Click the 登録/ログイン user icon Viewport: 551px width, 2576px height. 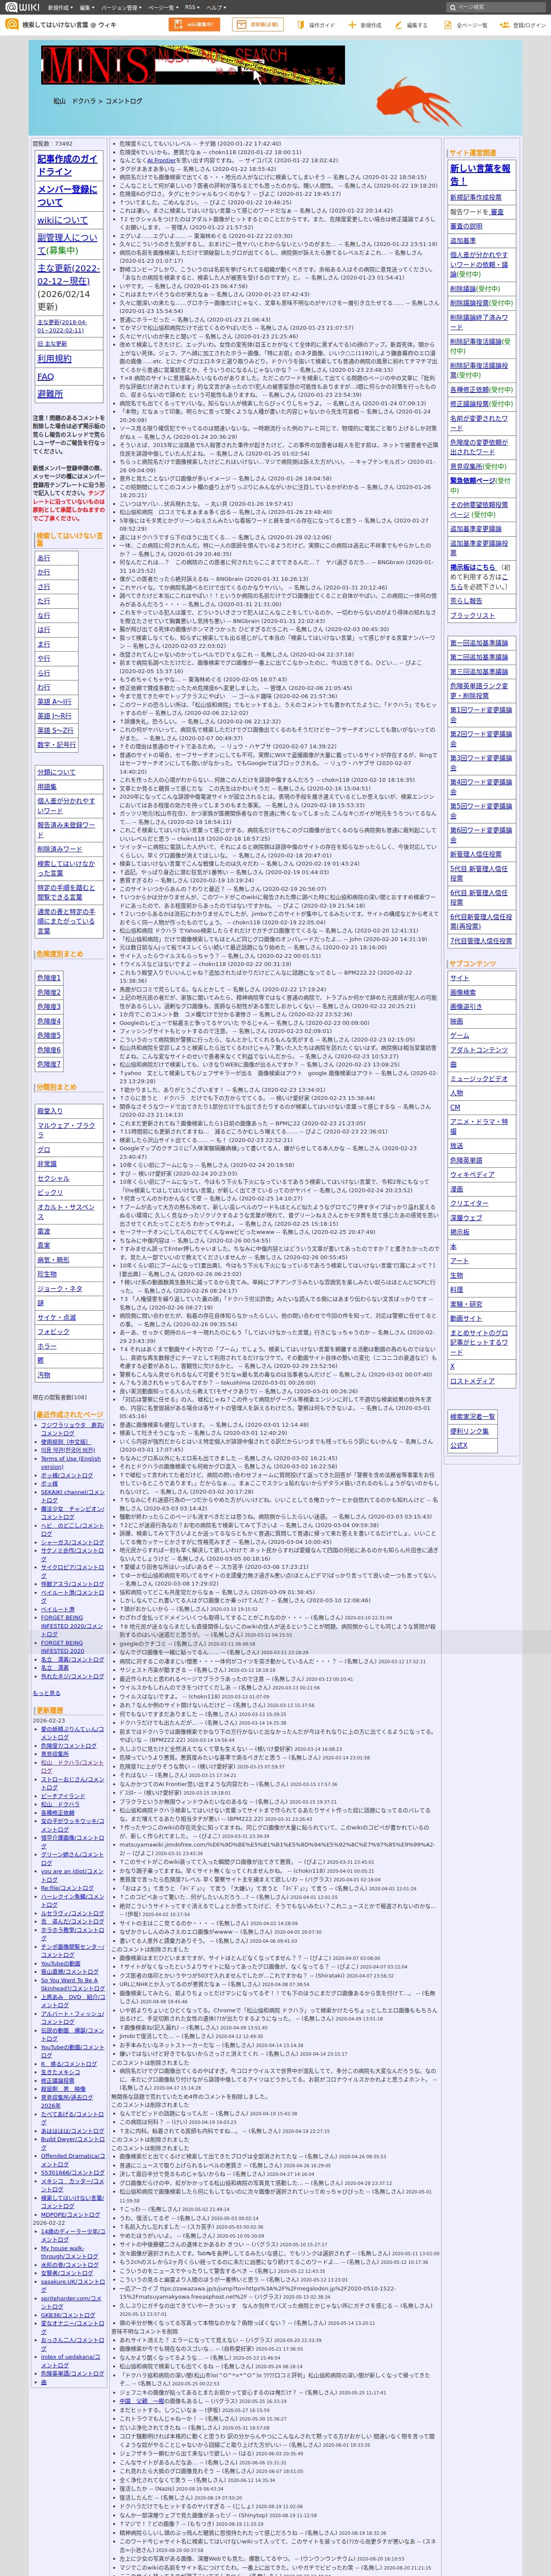tap(505, 25)
